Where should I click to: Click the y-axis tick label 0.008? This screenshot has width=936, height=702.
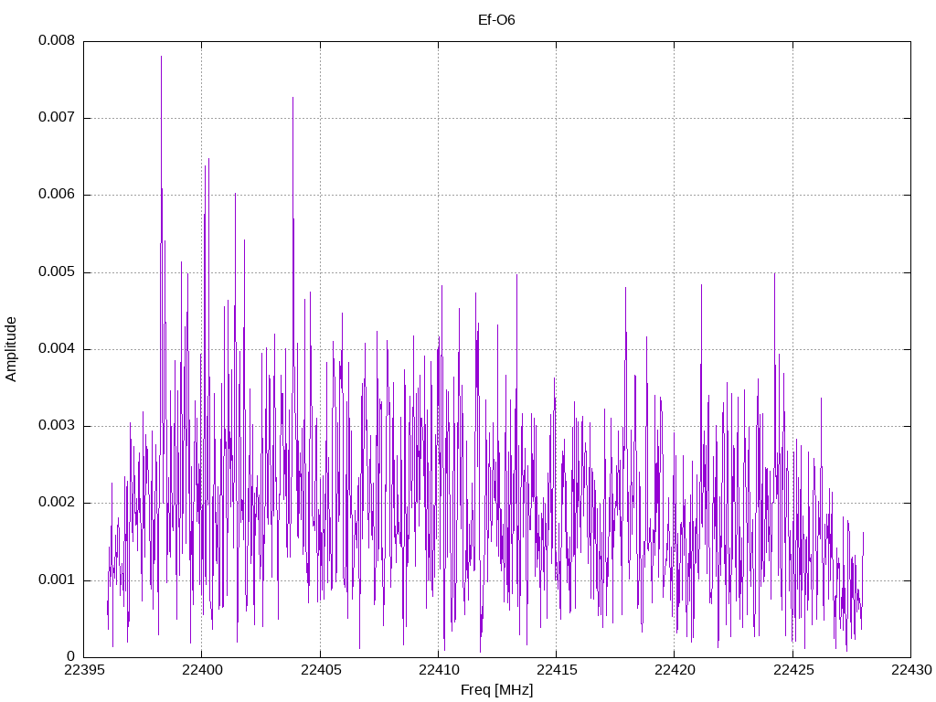[57, 40]
